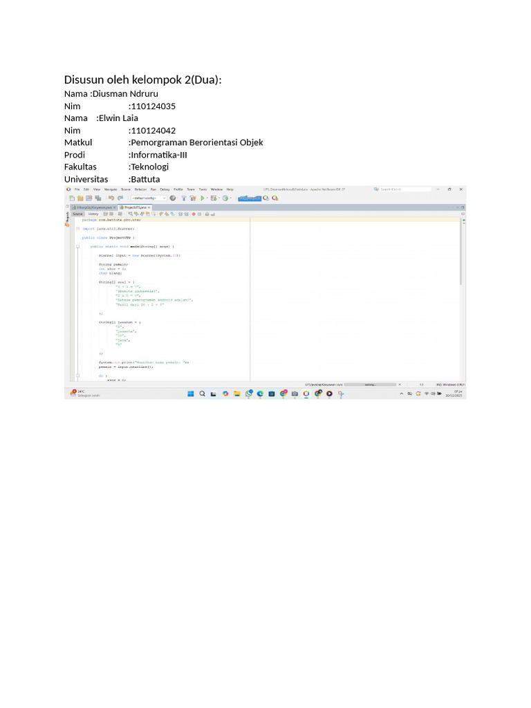Click the Save All toolbar icon
531x708 pixels.
98,198
